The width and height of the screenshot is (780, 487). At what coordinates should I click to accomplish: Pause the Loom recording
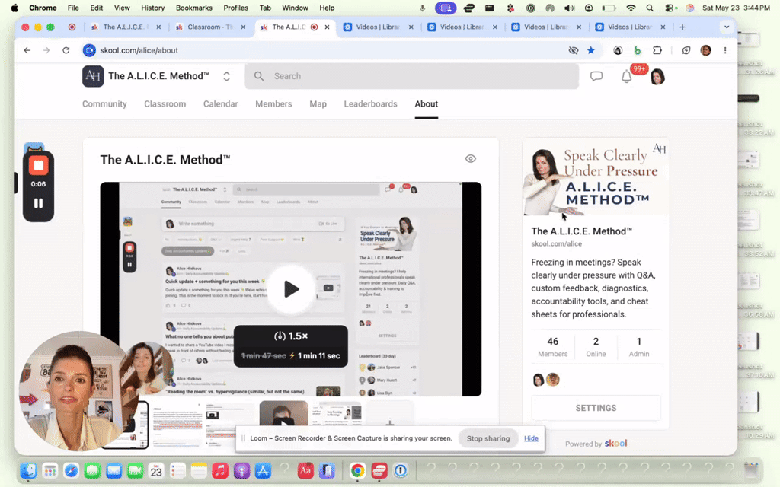38,203
